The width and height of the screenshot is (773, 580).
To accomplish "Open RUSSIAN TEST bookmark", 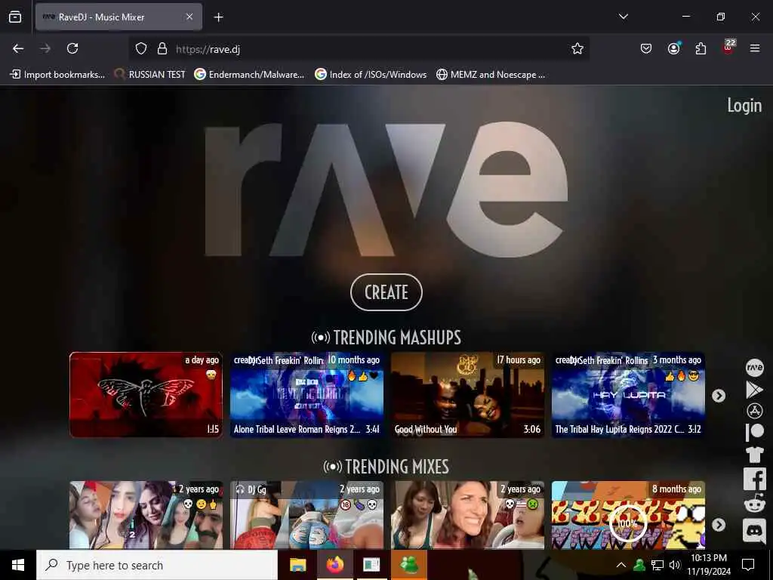I will pyautogui.click(x=150, y=75).
